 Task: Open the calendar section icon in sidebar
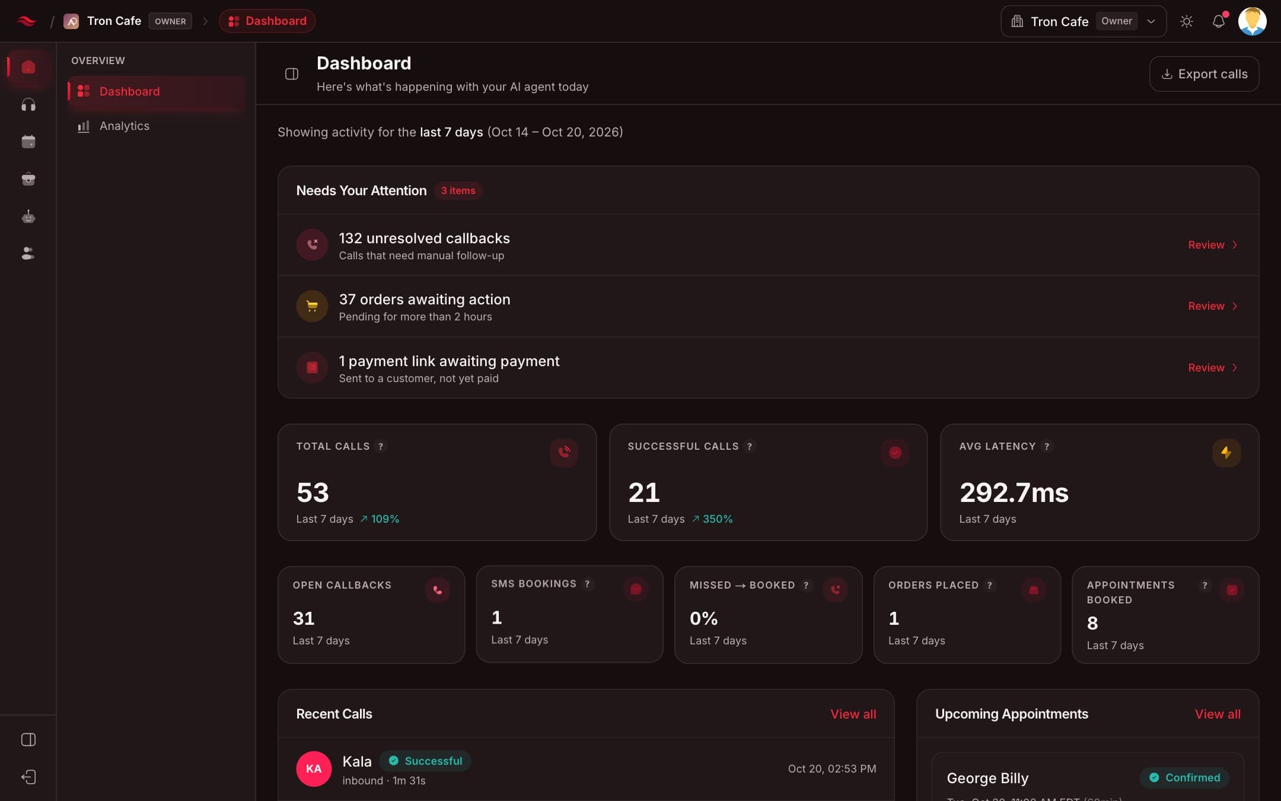(28, 142)
